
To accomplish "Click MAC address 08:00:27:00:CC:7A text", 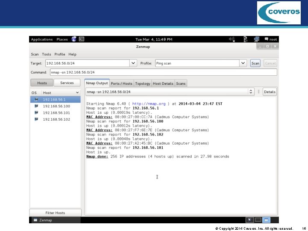I will click(x=133, y=117).
